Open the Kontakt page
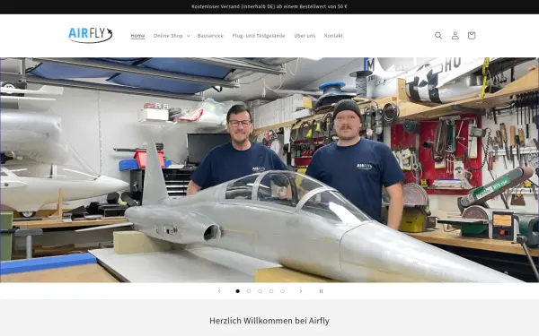 (333, 36)
